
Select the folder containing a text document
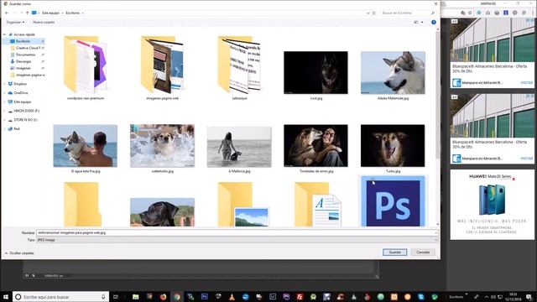tap(318, 205)
